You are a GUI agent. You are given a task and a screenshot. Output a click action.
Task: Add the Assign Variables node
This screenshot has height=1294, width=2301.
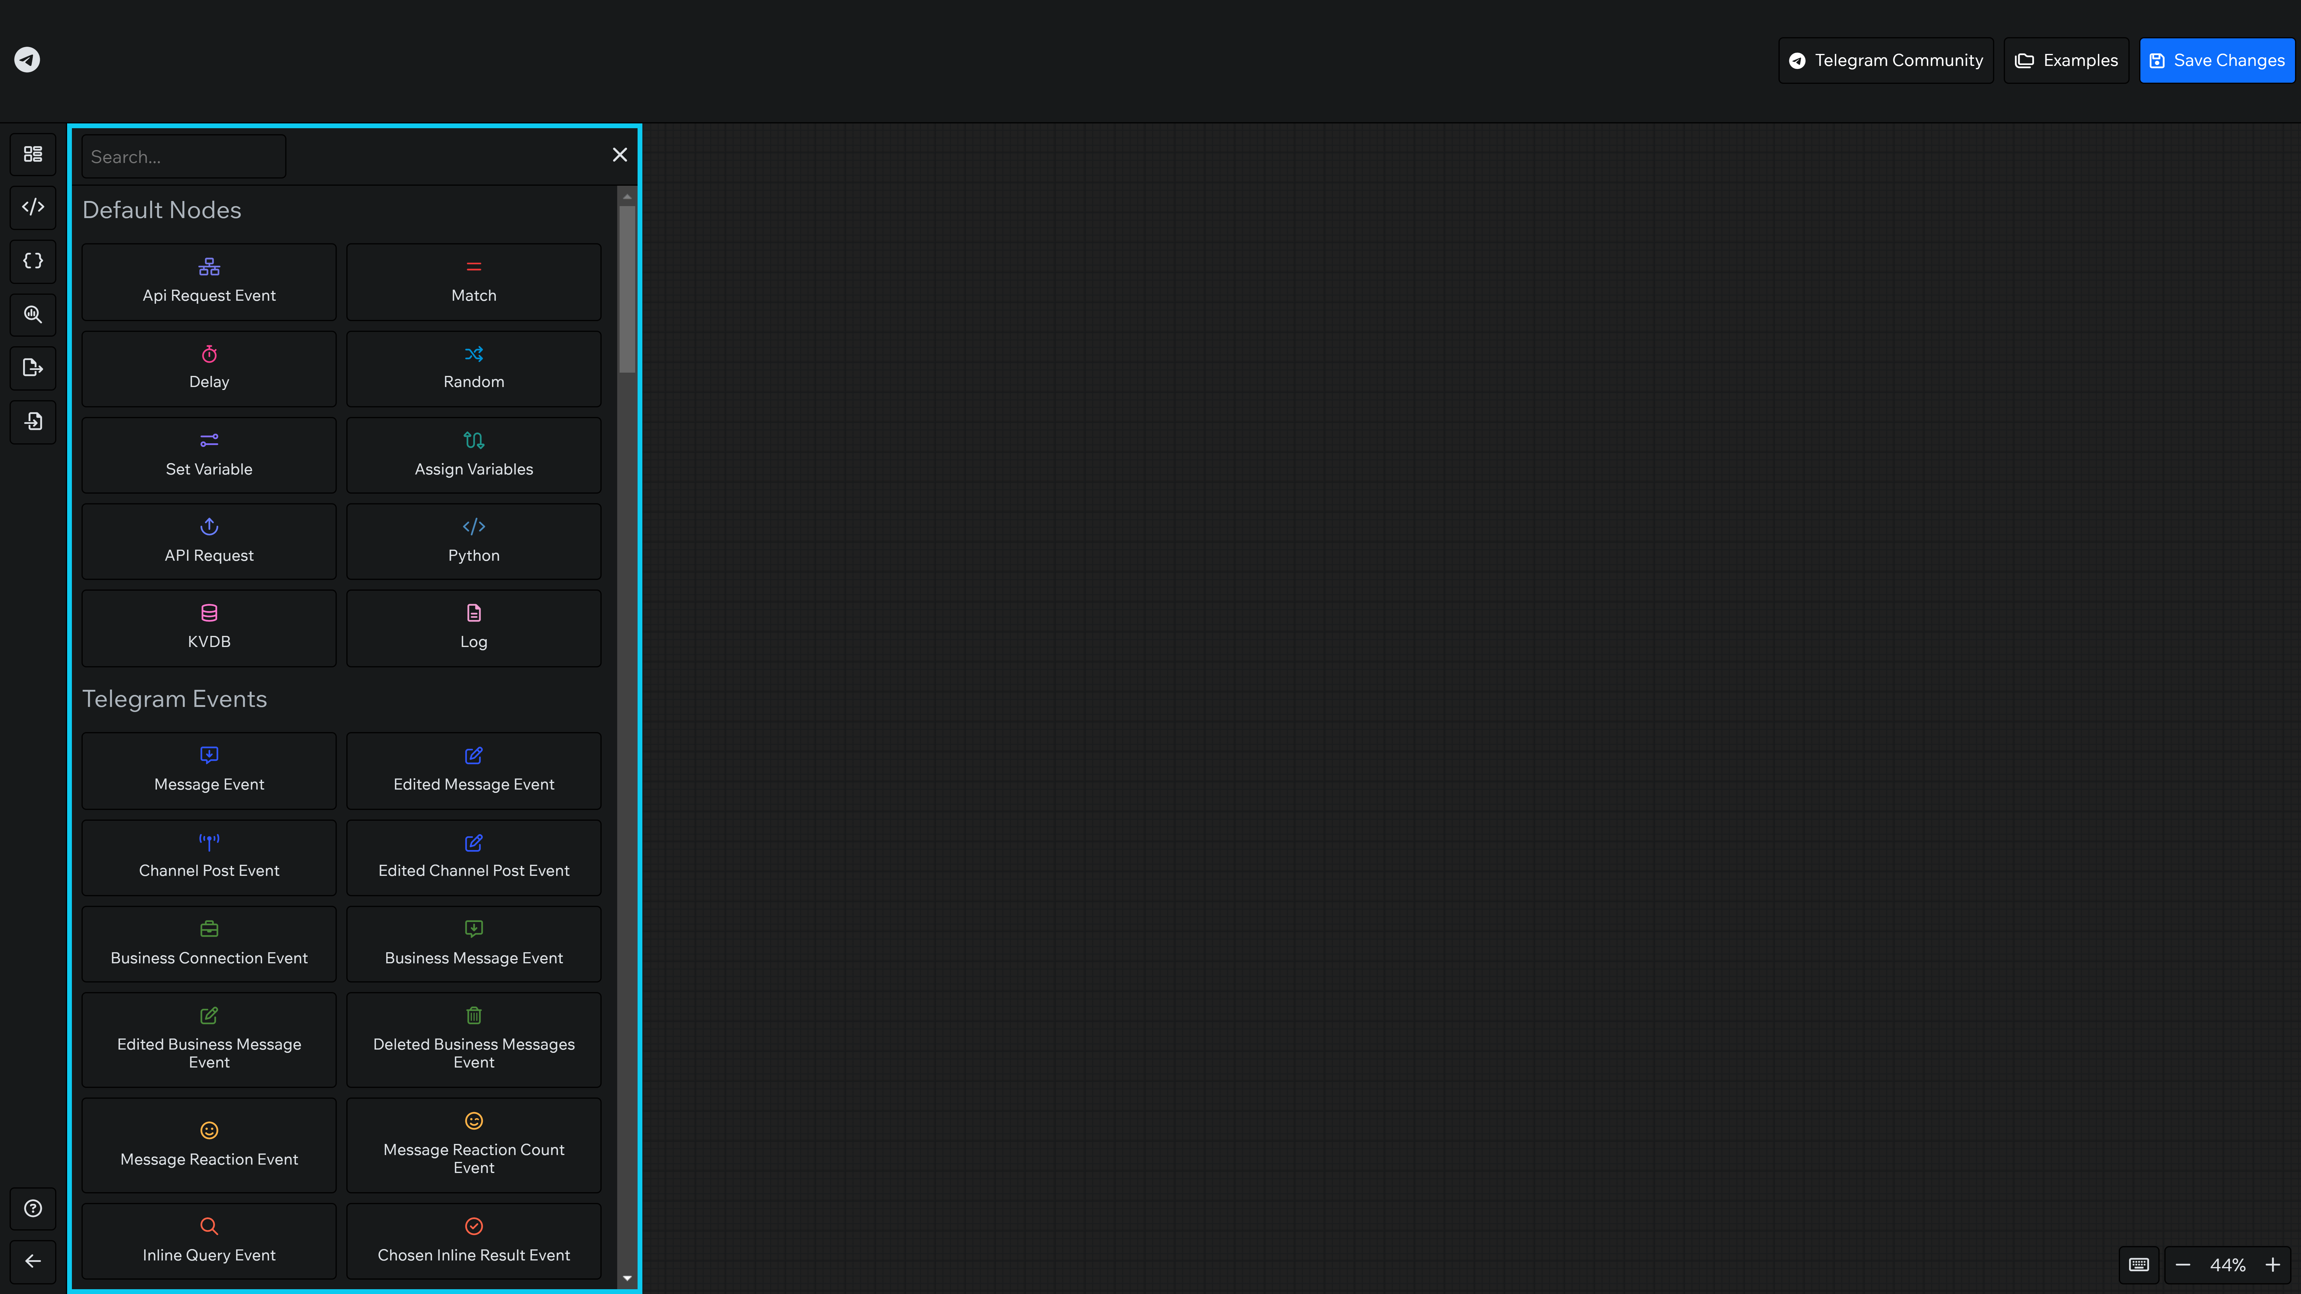click(473, 455)
